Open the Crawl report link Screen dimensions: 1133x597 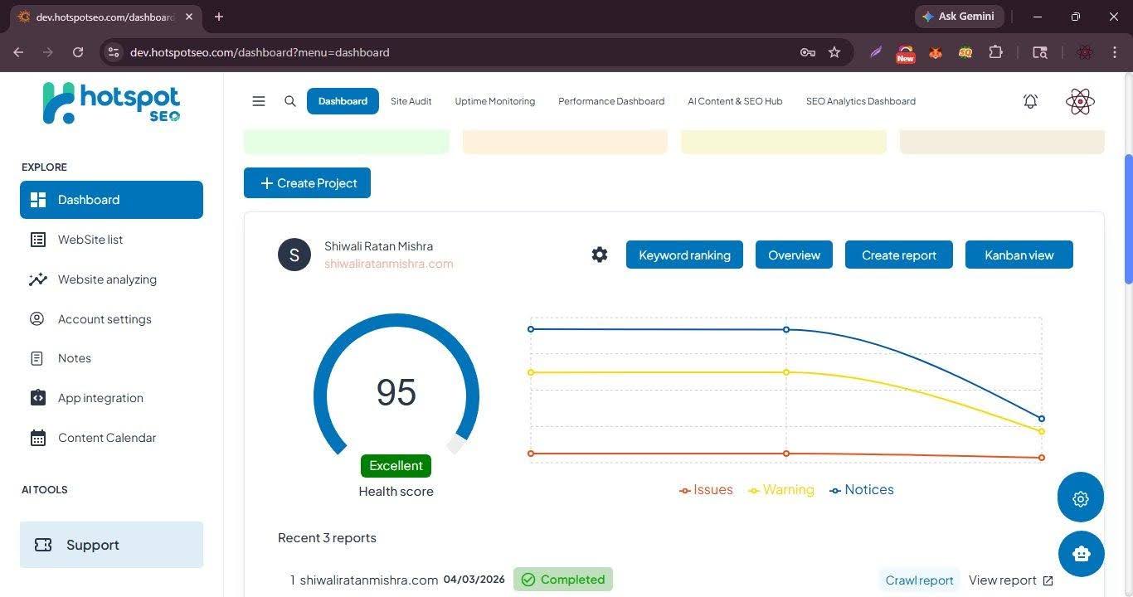919,580
